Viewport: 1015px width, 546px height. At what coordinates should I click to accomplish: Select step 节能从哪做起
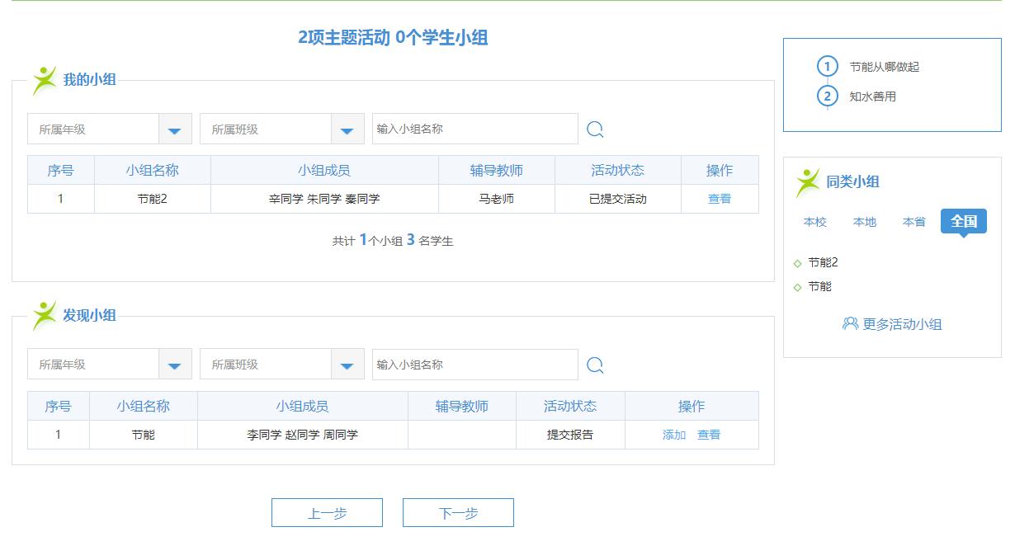click(884, 67)
